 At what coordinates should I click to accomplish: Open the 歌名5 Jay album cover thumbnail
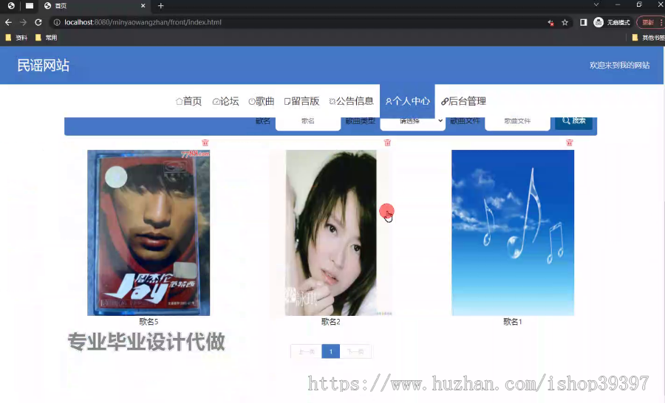click(149, 232)
